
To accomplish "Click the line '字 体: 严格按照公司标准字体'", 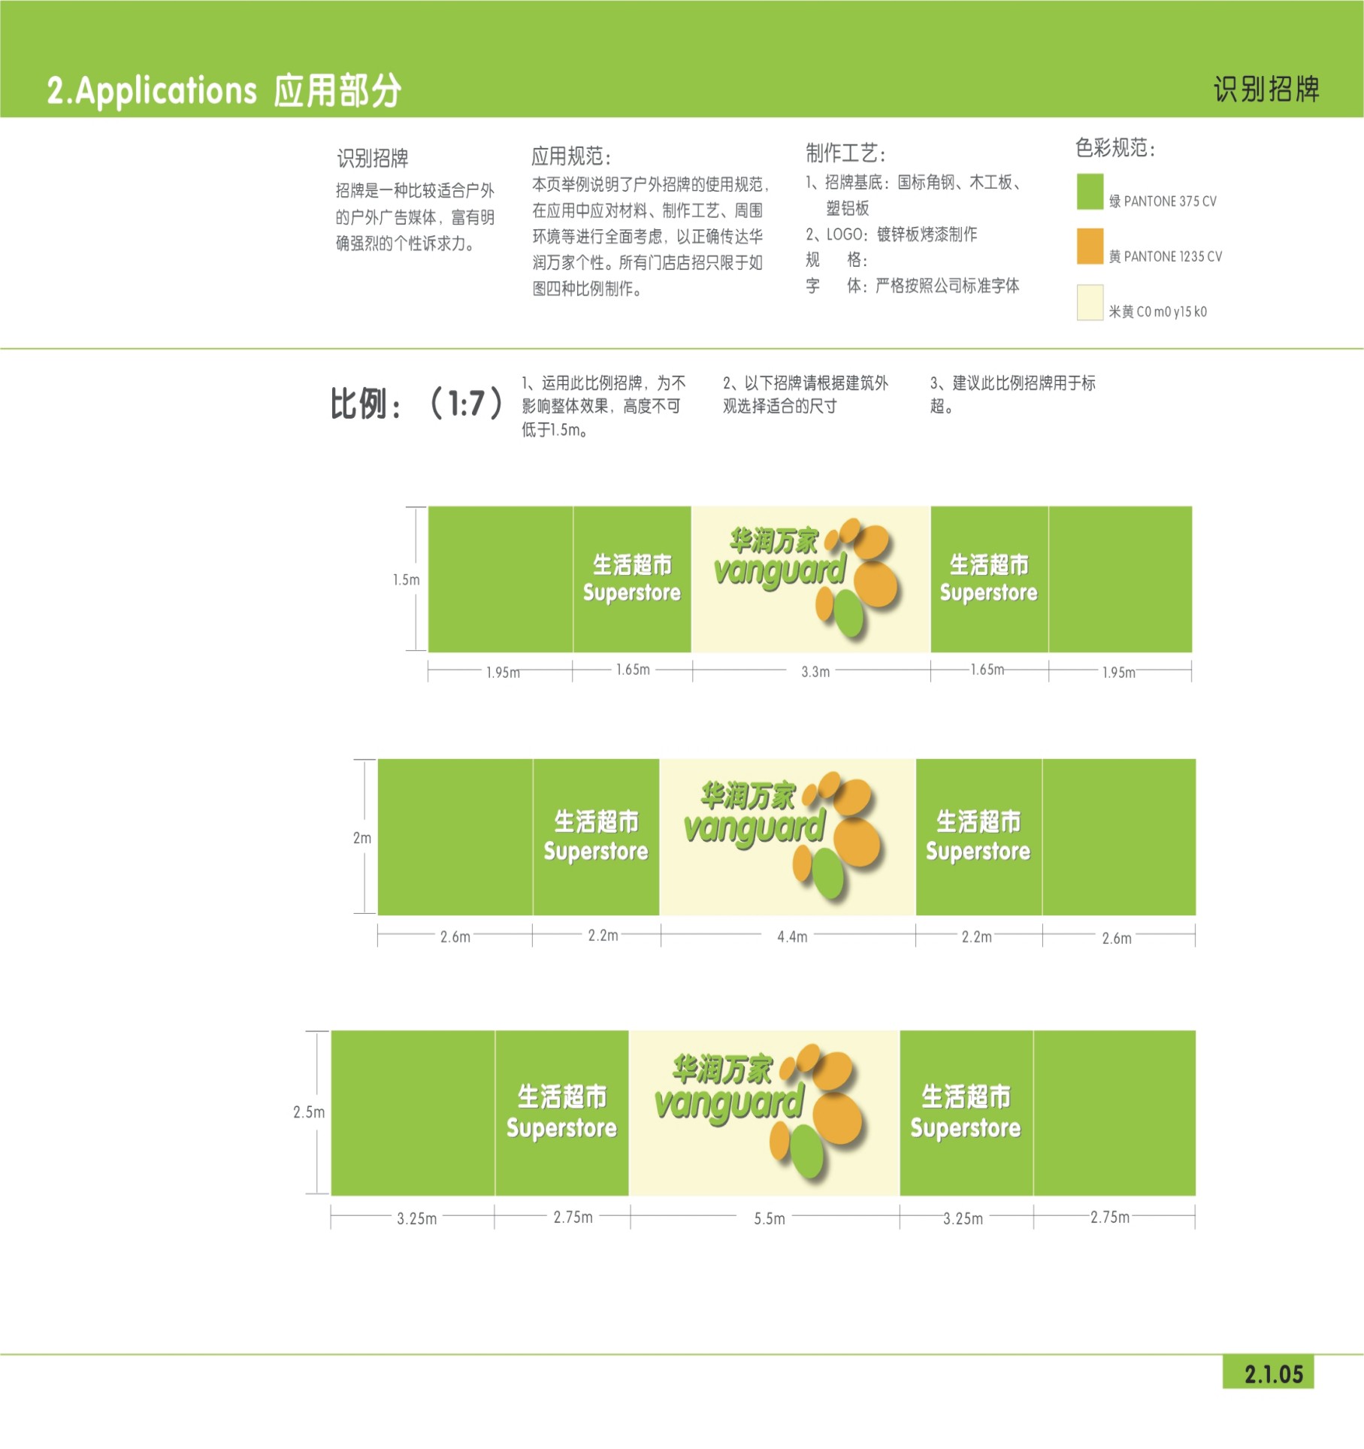I will tap(912, 286).
